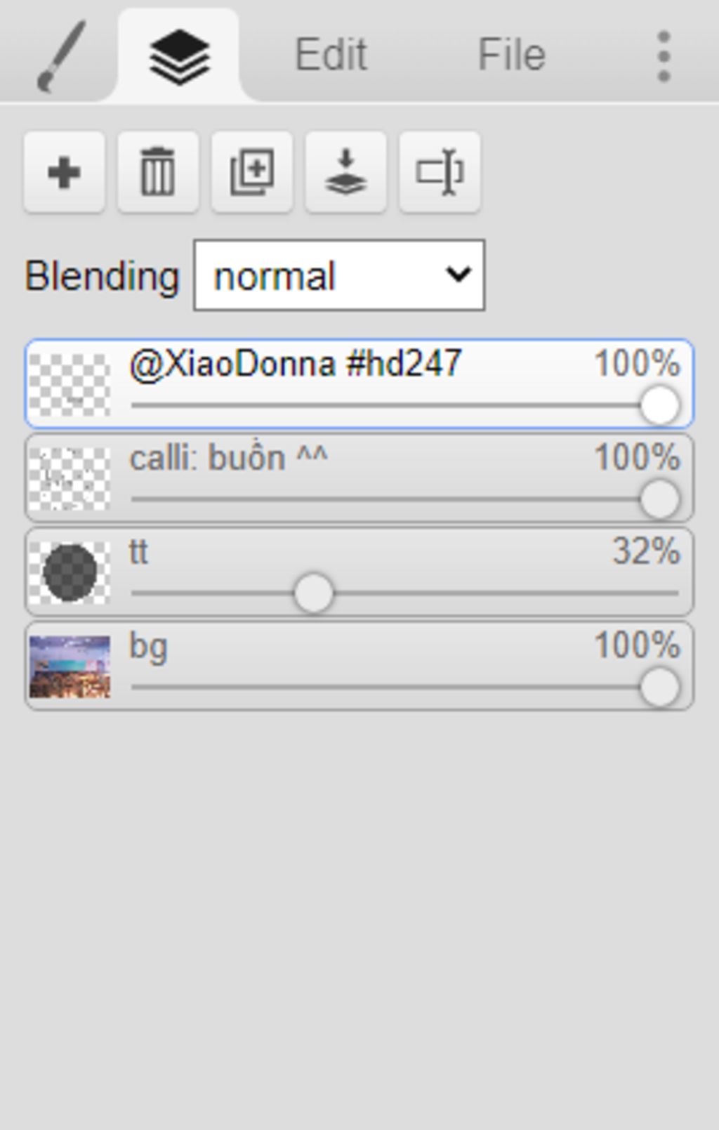Add a new layer with plus button
This screenshot has height=1130, width=719.
64,172
